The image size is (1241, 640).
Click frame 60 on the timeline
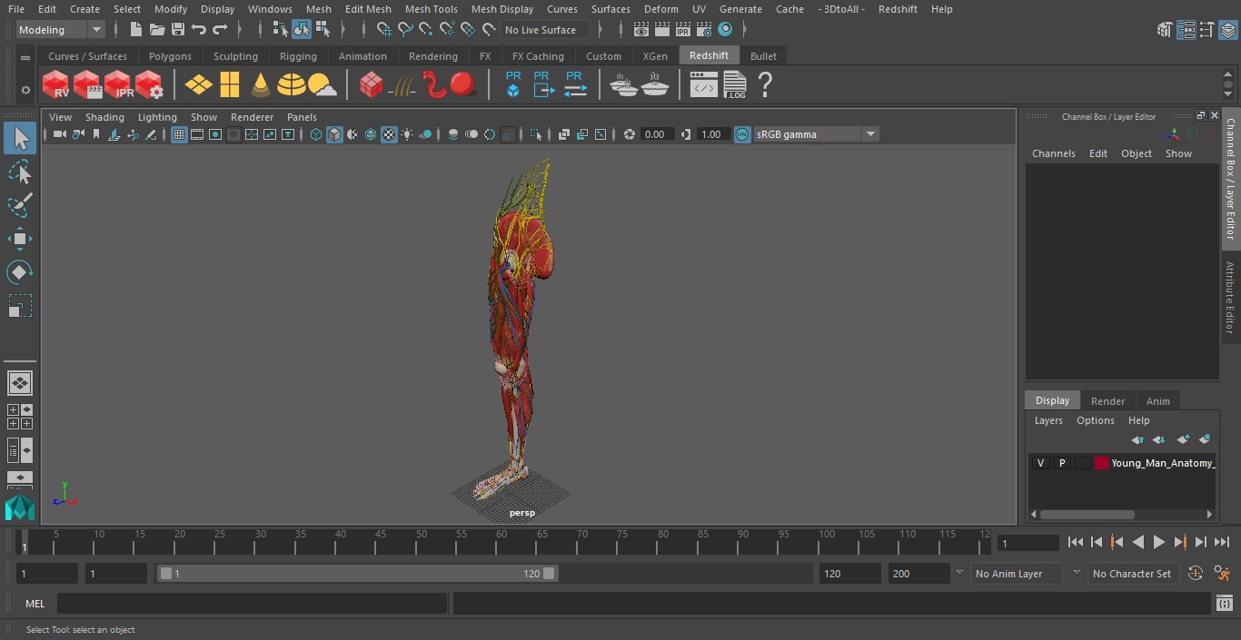pos(501,542)
